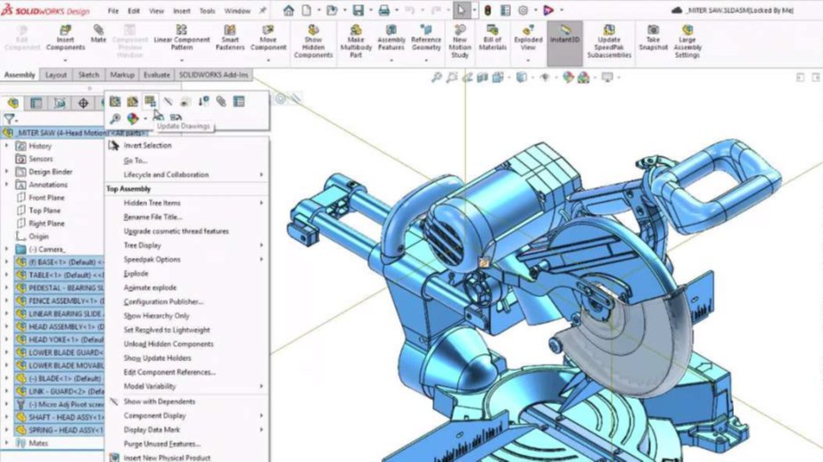Open the Reference Geometry dropdown arrow
Viewport: 823px width, 462px height.
(x=425, y=61)
